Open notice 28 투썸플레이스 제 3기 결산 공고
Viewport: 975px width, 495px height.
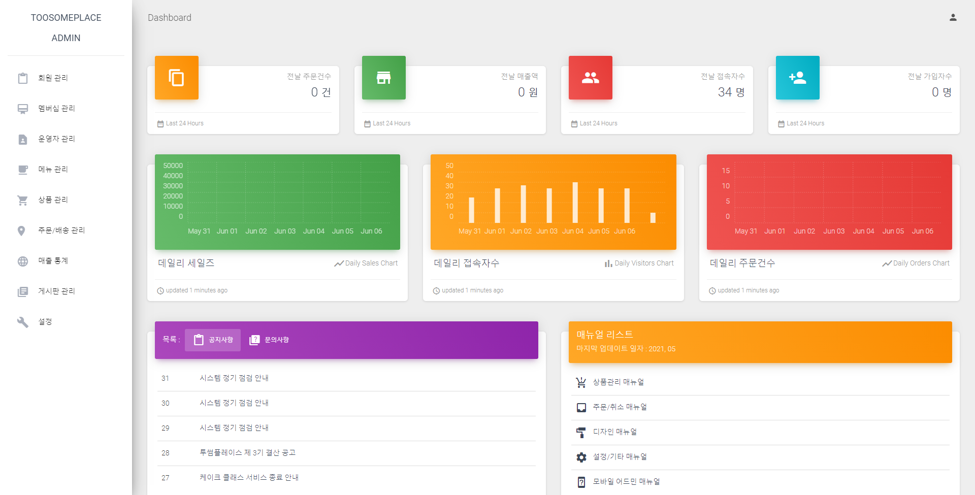[247, 453]
